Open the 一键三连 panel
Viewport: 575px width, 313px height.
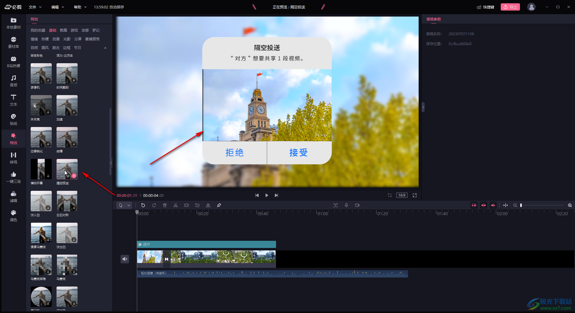click(14, 178)
